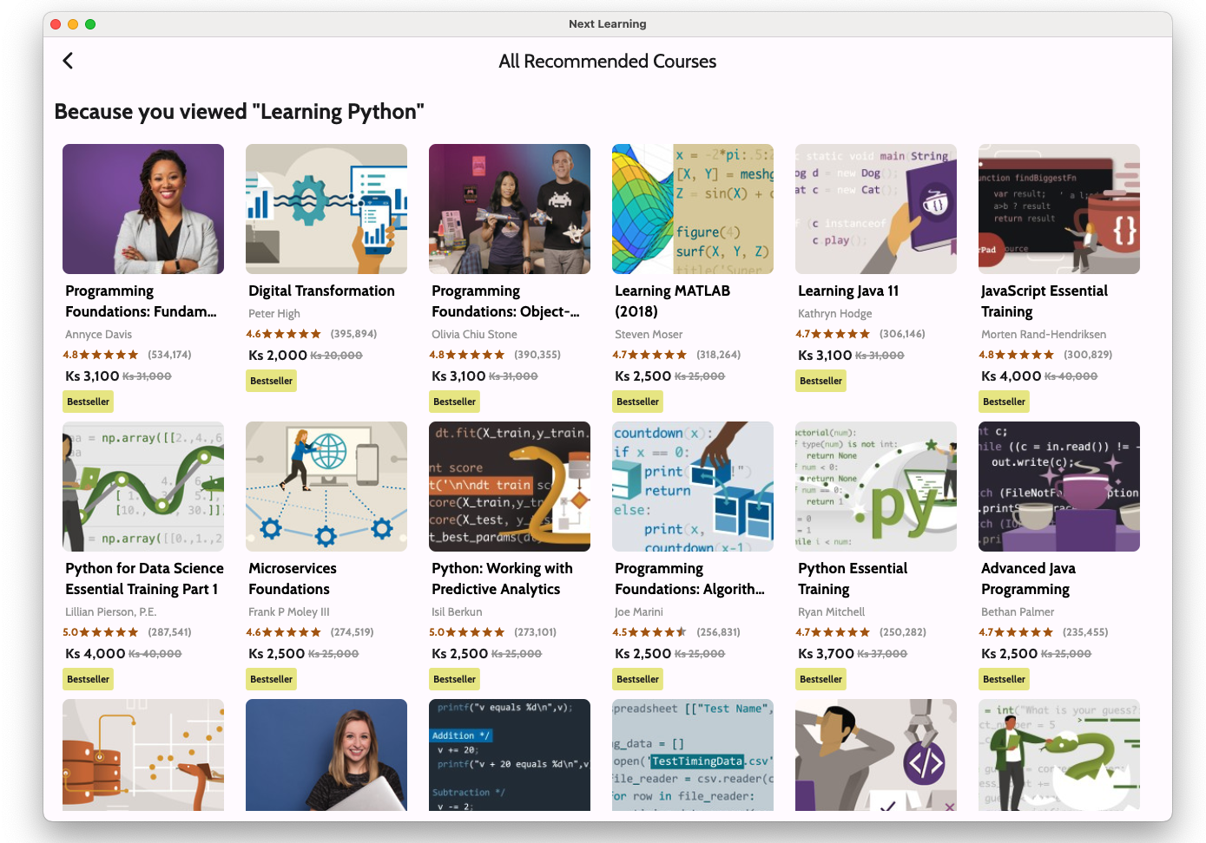Select author name Kathryn Hodge
The width and height of the screenshot is (1206, 843).
[834, 313]
